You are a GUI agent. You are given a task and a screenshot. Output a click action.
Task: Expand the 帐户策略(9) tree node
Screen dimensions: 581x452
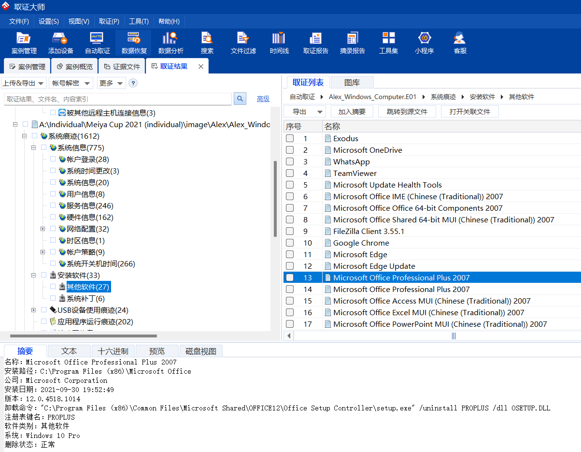(x=43, y=252)
